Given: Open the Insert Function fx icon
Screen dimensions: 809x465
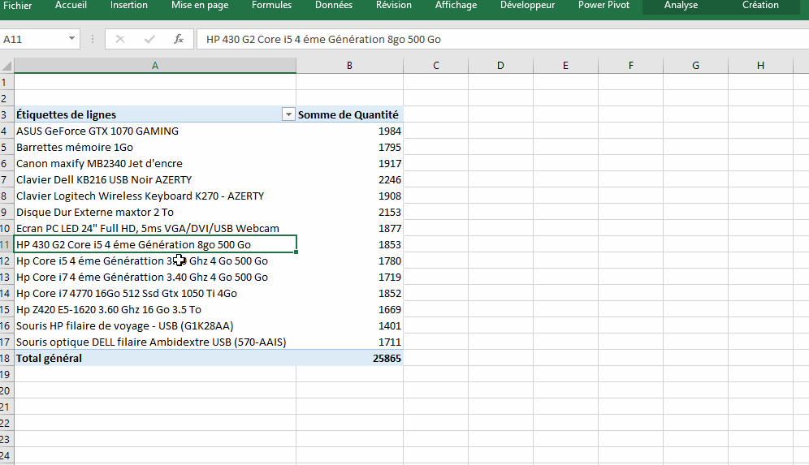Looking at the screenshot, I should click(x=179, y=39).
